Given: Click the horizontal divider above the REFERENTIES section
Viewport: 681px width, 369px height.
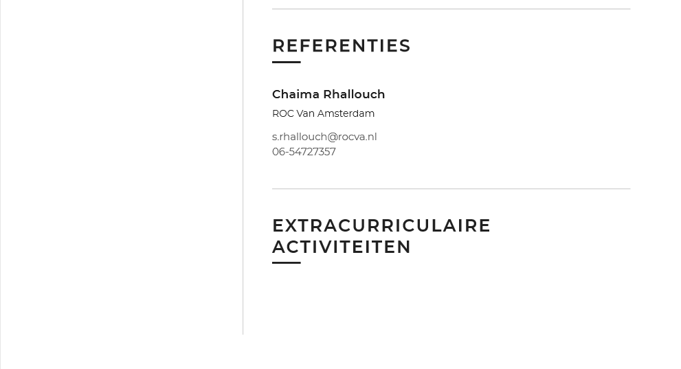Looking at the screenshot, I should pyautogui.click(x=451, y=9).
